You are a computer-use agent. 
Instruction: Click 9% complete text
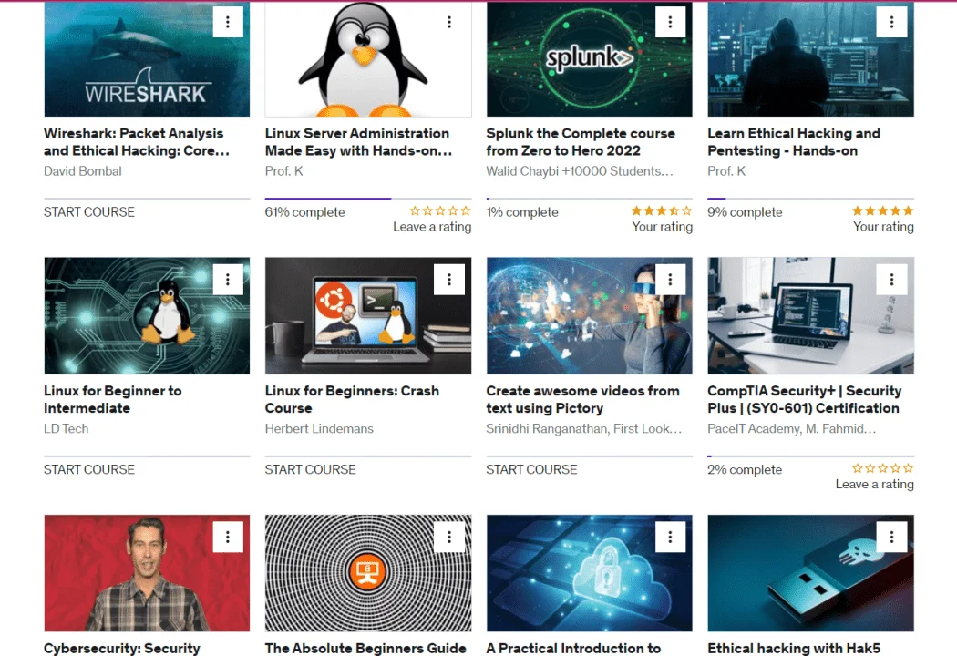coord(746,212)
